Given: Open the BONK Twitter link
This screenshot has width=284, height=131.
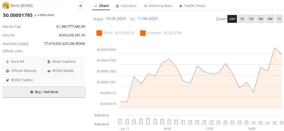Looking at the screenshot, I should point(43,80).
